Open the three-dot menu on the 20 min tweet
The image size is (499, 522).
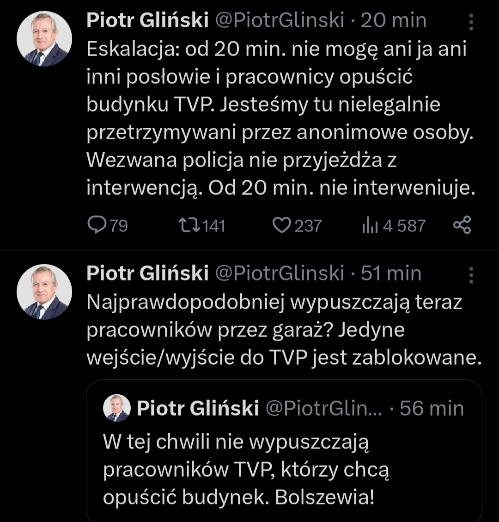tap(471, 22)
